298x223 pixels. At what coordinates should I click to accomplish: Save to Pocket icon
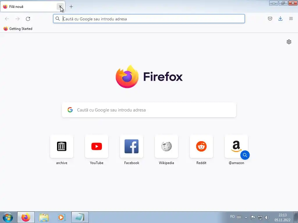(x=270, y=19)
